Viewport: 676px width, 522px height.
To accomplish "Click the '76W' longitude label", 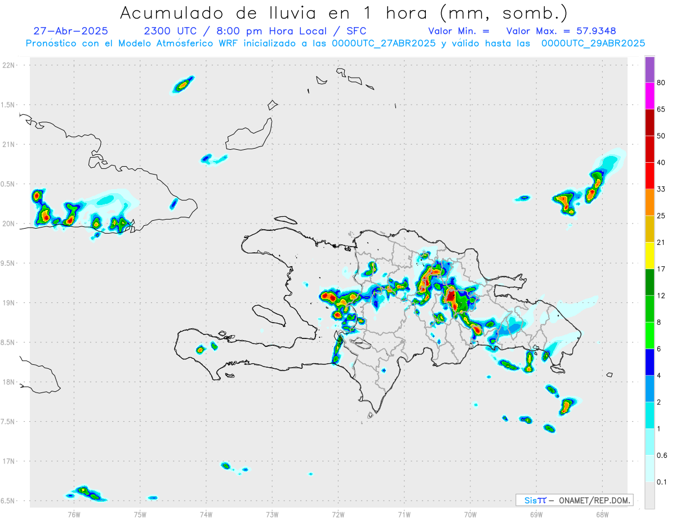I will tap(74, 514).
